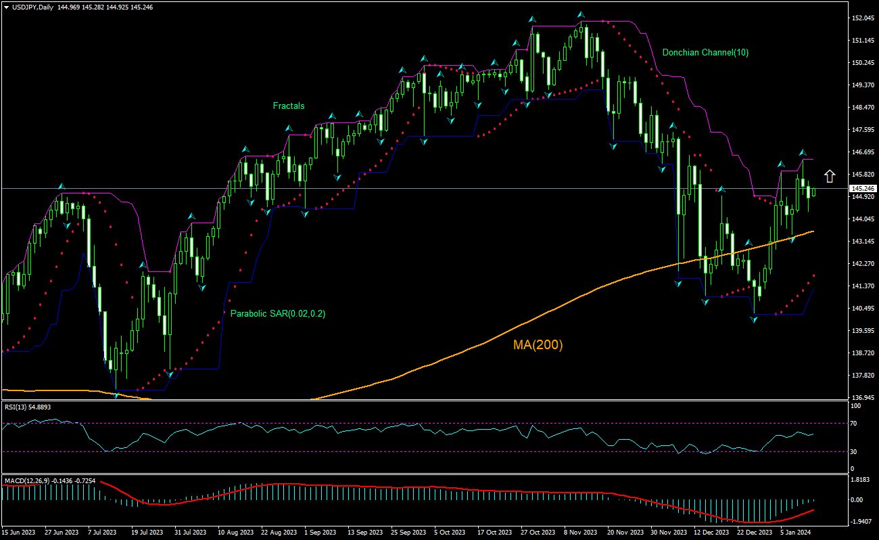This screenshot has height=540, width=879.
Task: Open the triangle menu beside USDJPY,Daily
Action: point(6,7)
